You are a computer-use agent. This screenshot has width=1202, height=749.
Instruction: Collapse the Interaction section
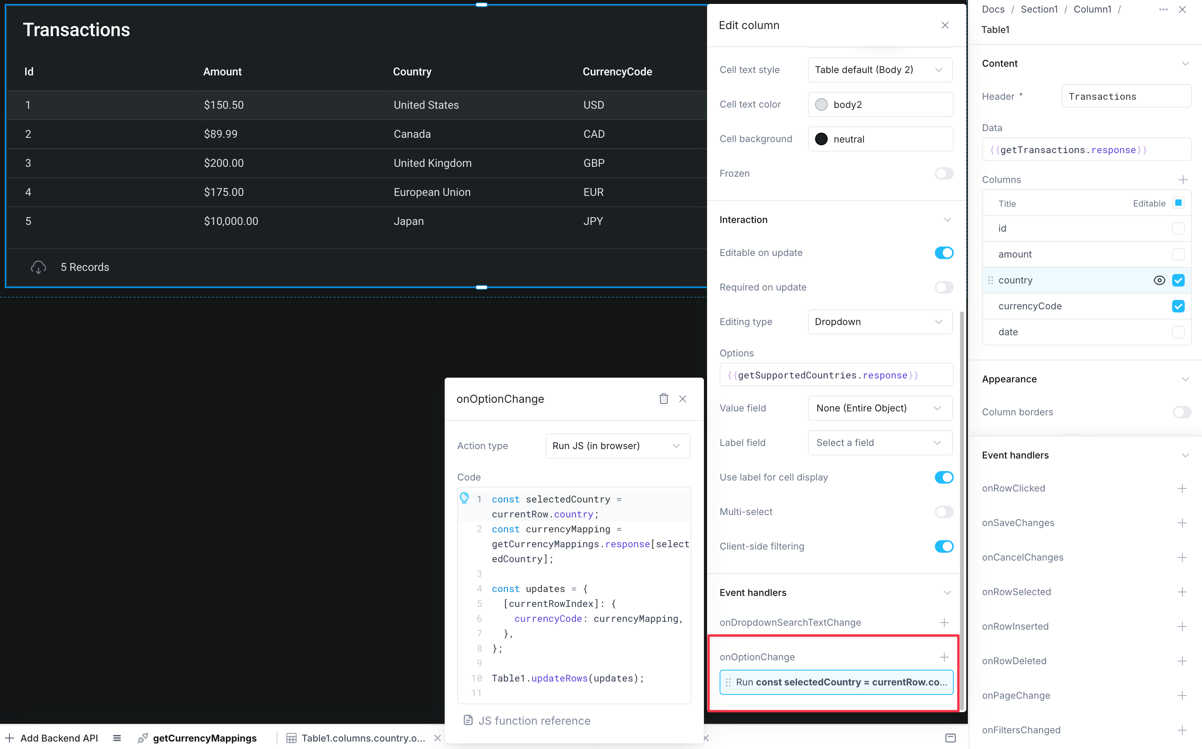(x=948, y=219)
